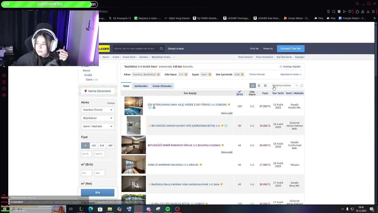Select the grid gallery view icon
This screenshot has width=378, height=213.
[265, 85]
